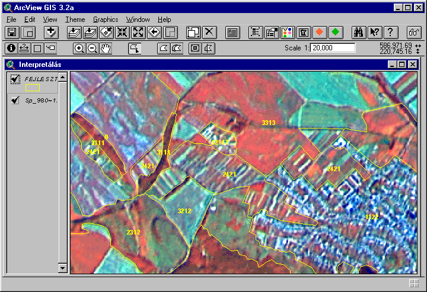Select the Identify tool

pyautogui.click(x=11, y=49)
